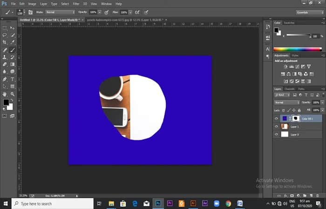Select the Horizontal Type tool
Screen dimensions: 326x209
[13, 79]
